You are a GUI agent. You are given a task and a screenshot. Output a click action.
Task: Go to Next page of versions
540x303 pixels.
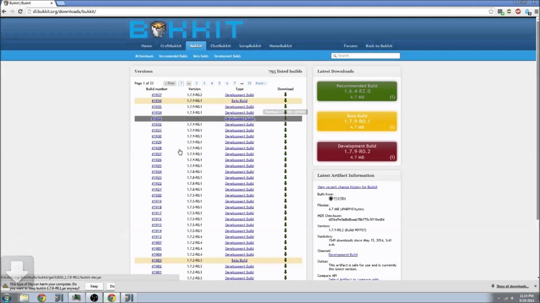(260, 83)
